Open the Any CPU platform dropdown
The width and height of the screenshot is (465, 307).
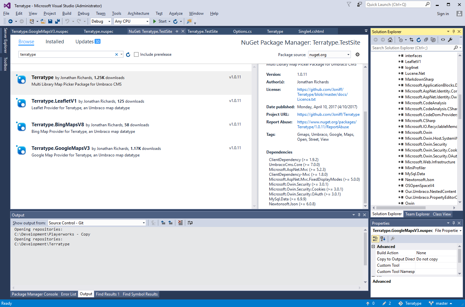pyautogui.click(x=147, y=21)
